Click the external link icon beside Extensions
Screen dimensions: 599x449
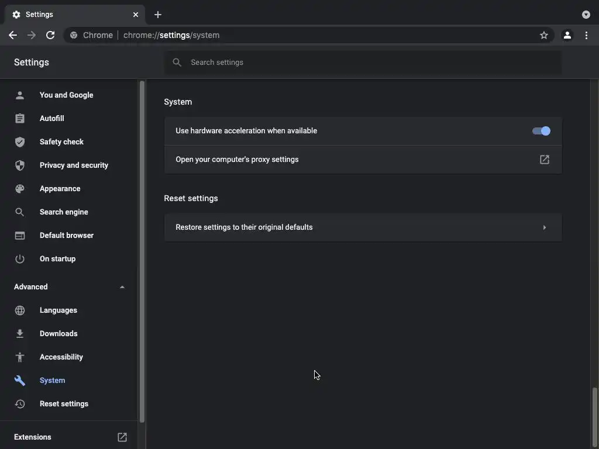tap(122, 437)
